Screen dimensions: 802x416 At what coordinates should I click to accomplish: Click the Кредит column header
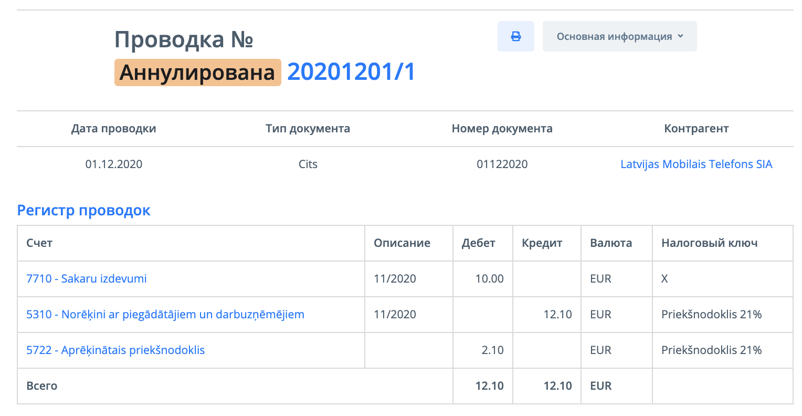(542, 243)
